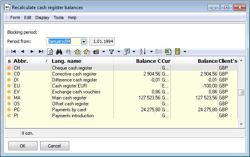Select the Exchange cash vouchers row
Screen dimensions: 250x157
[x=121, y=92]
